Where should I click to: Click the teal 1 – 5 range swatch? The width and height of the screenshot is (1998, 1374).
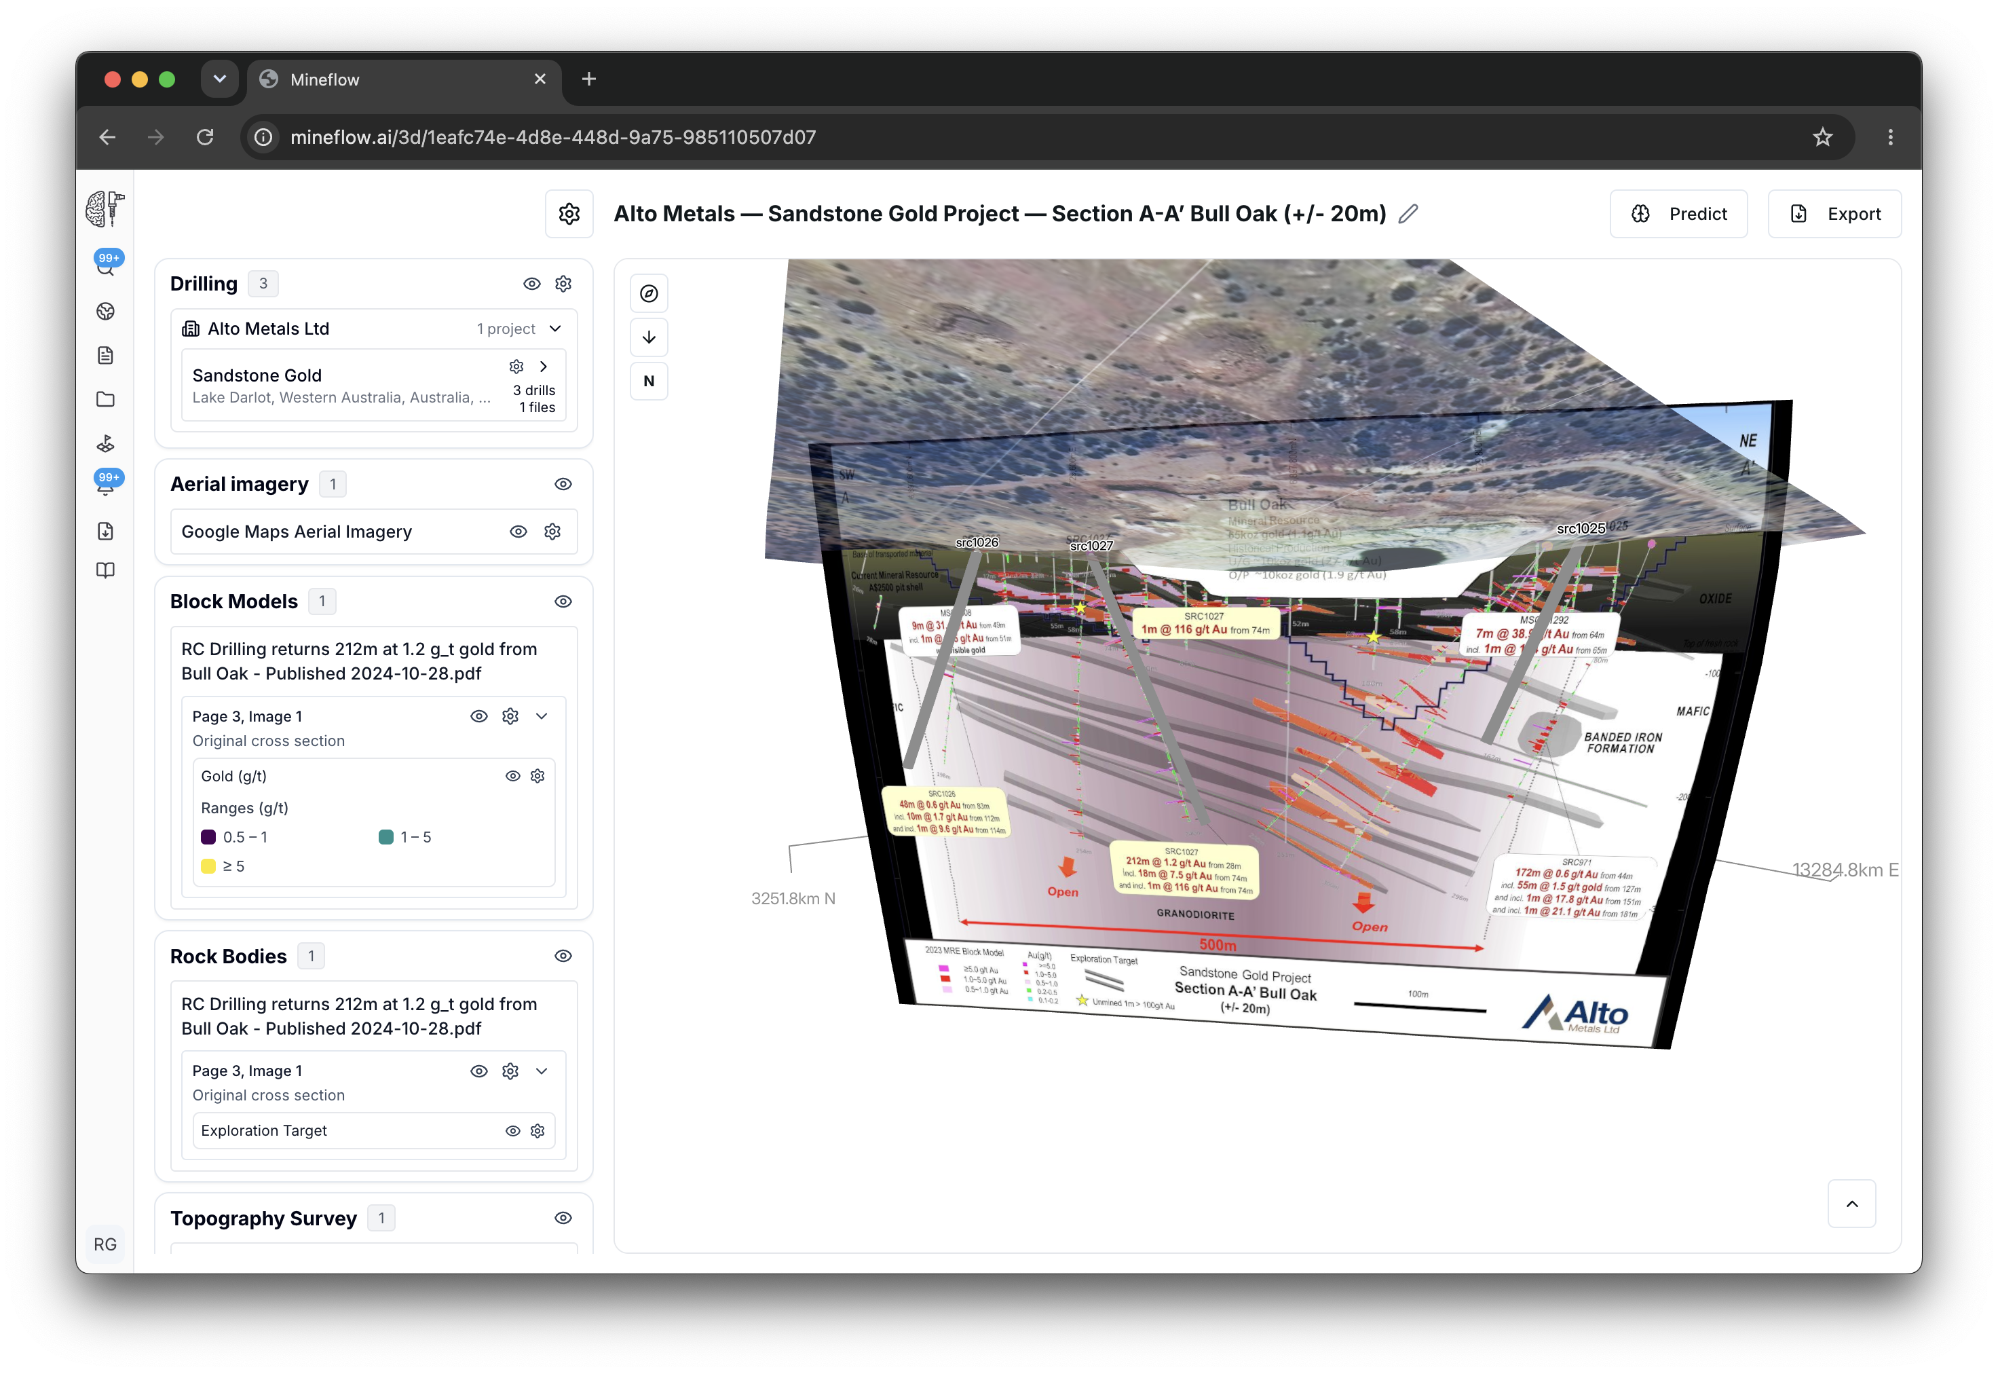point(386,838)
